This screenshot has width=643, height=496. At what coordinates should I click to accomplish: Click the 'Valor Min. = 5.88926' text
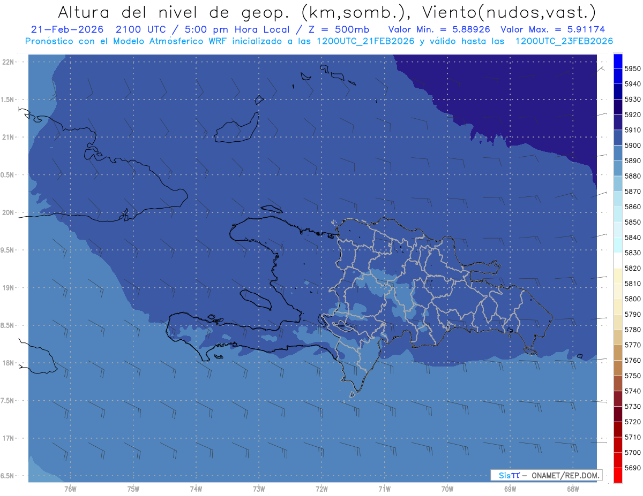point(439,29)
